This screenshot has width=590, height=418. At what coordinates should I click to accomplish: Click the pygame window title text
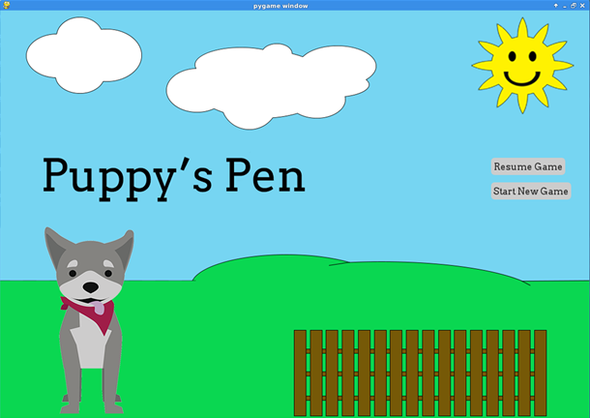pos(294,5)
